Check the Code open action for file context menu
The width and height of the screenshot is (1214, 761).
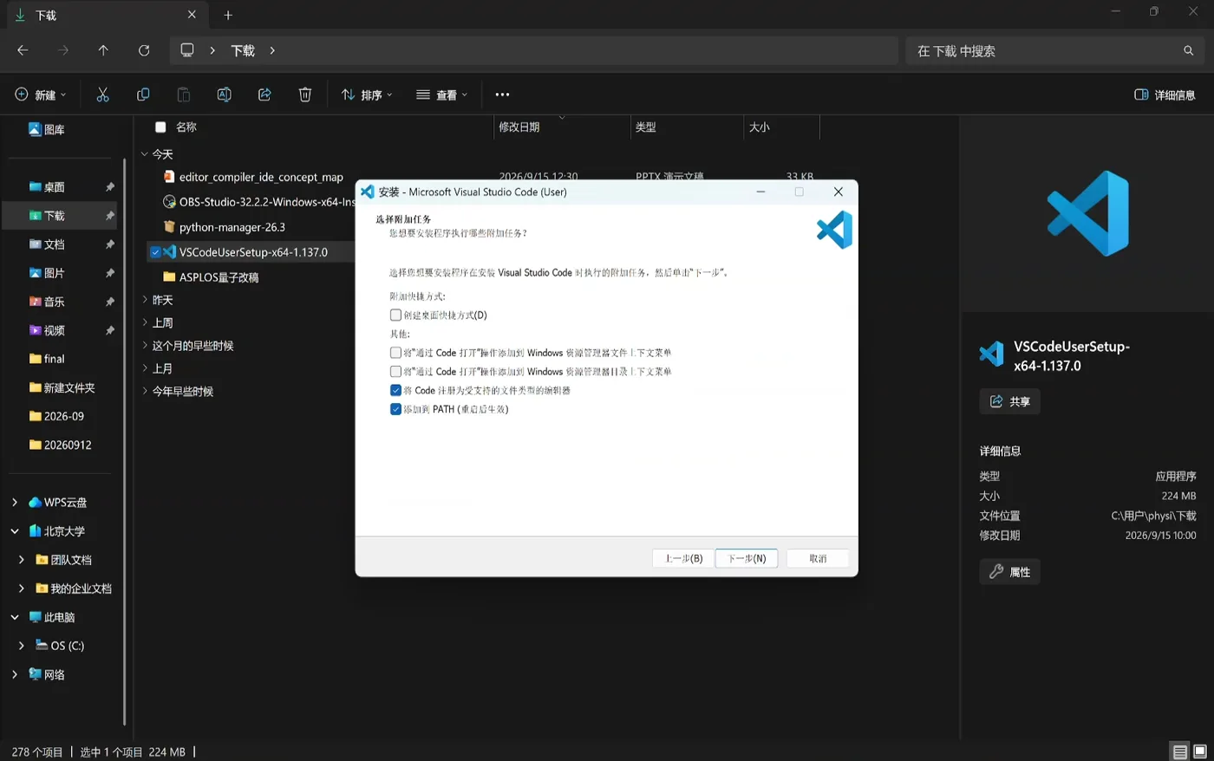point(395,353)
